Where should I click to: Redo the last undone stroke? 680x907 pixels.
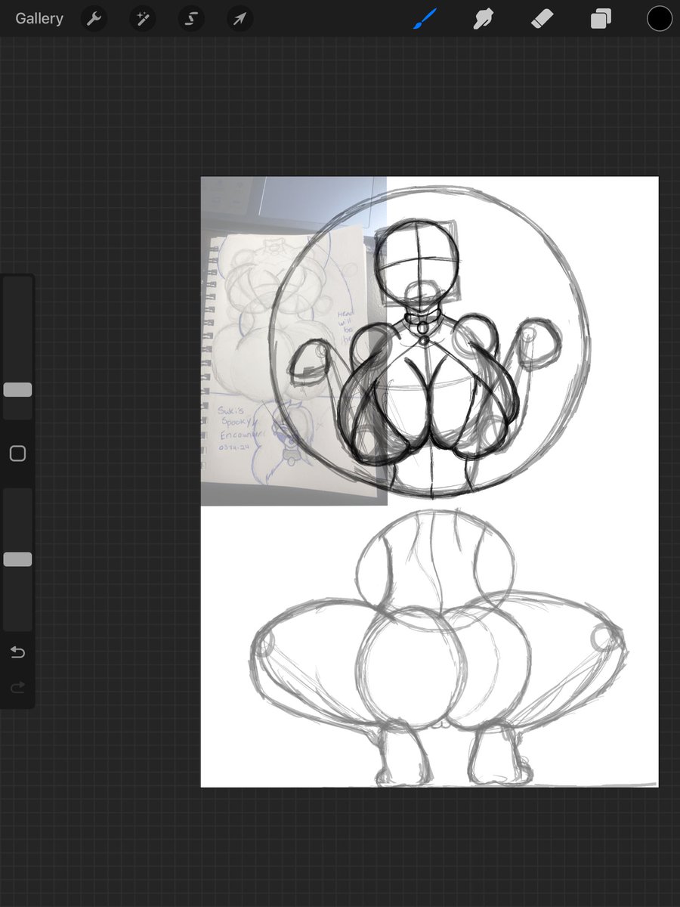pyautogui.click(x=17, y=687)
